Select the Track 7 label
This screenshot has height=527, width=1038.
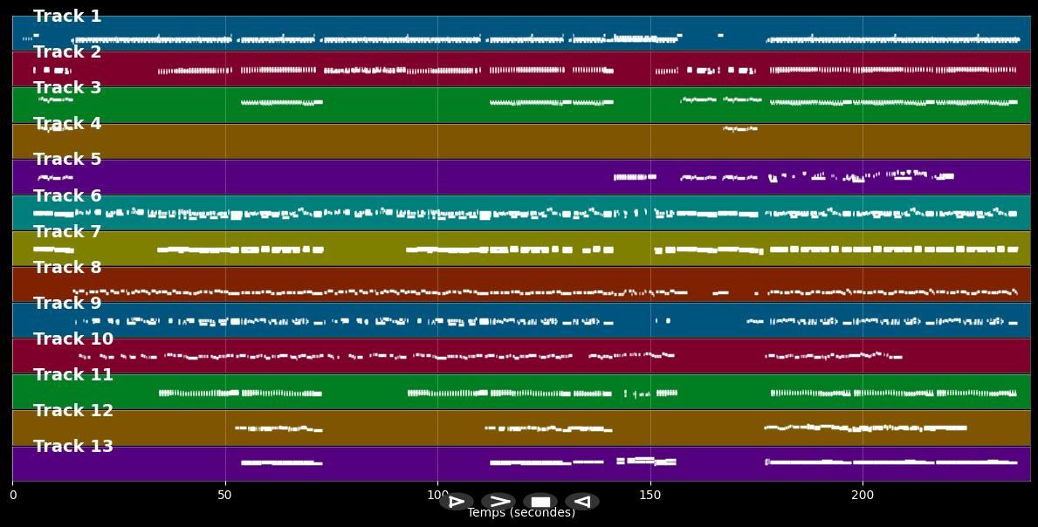click(67, 232)
